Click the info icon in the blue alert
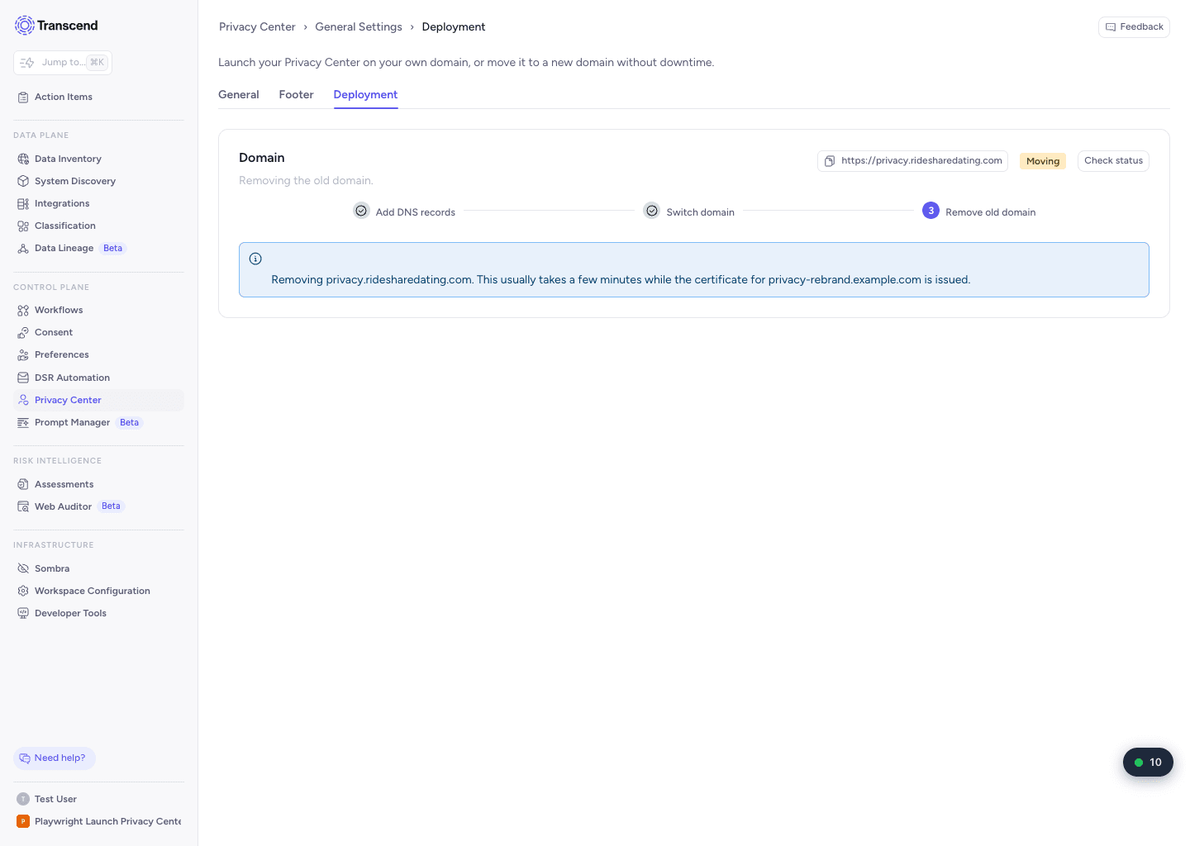 255,259
